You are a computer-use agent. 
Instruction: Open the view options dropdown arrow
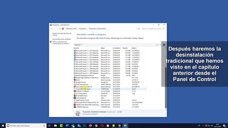click(x=160, y=45)
